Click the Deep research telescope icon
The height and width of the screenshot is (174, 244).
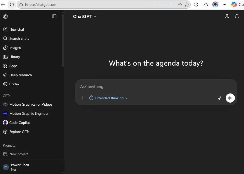[x=5, y=75]
